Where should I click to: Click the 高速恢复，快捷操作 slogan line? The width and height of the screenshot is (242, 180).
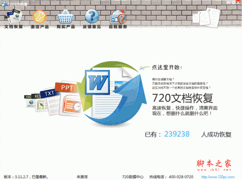pyautogui.click(x=185, y=108)
